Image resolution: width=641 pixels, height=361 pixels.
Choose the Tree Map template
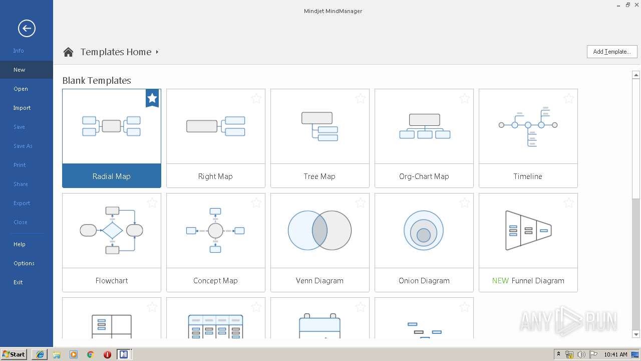coord(320,138)
